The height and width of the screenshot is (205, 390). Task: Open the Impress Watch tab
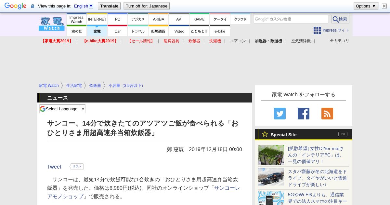coord(76,19)
